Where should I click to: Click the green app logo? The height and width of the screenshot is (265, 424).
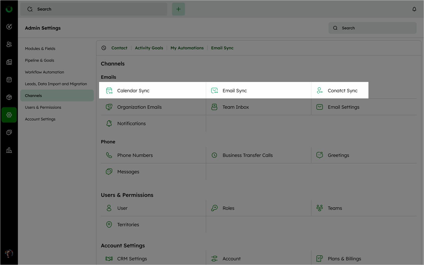tap(9, 9)
